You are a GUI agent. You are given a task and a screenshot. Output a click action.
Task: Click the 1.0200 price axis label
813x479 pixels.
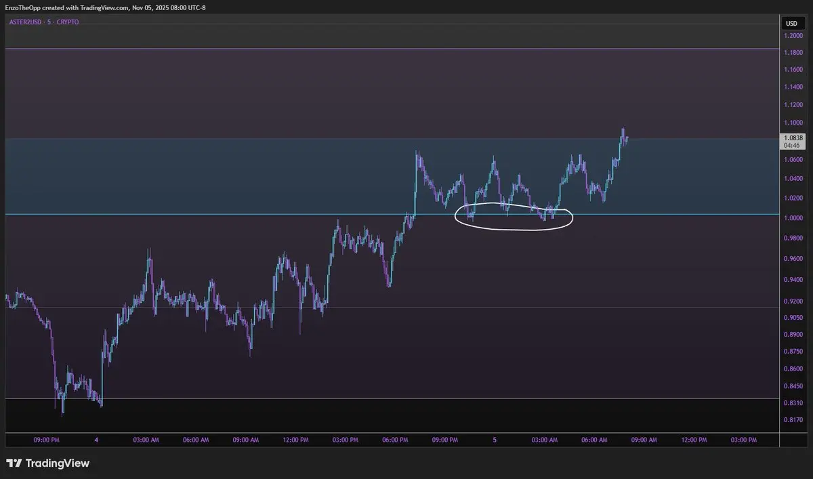(793, 199)
